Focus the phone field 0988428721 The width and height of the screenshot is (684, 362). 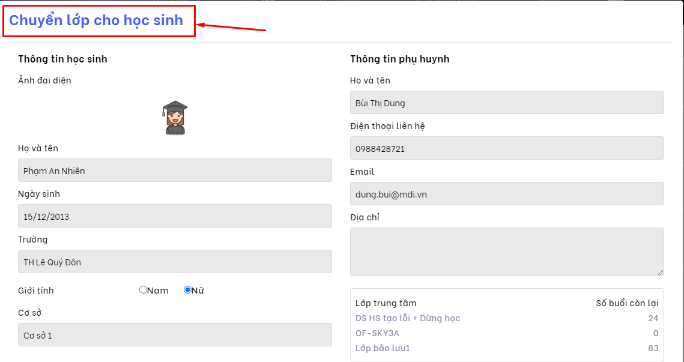(506, 148)
